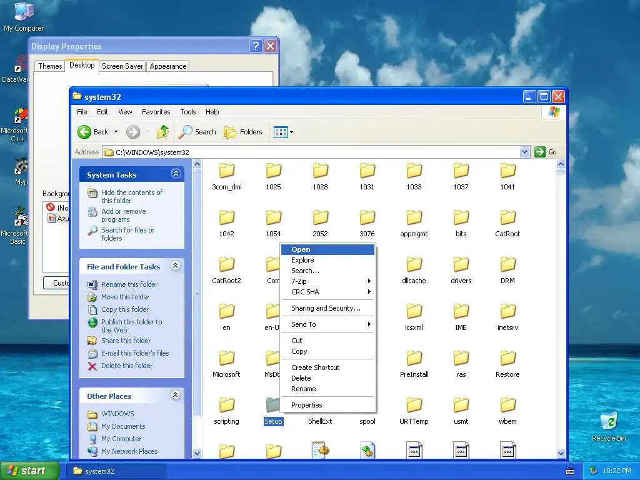The width and height of the screenshot is (640, 480).
Task: Click the system32 taskbar button
Action: (x=117, y=471)
